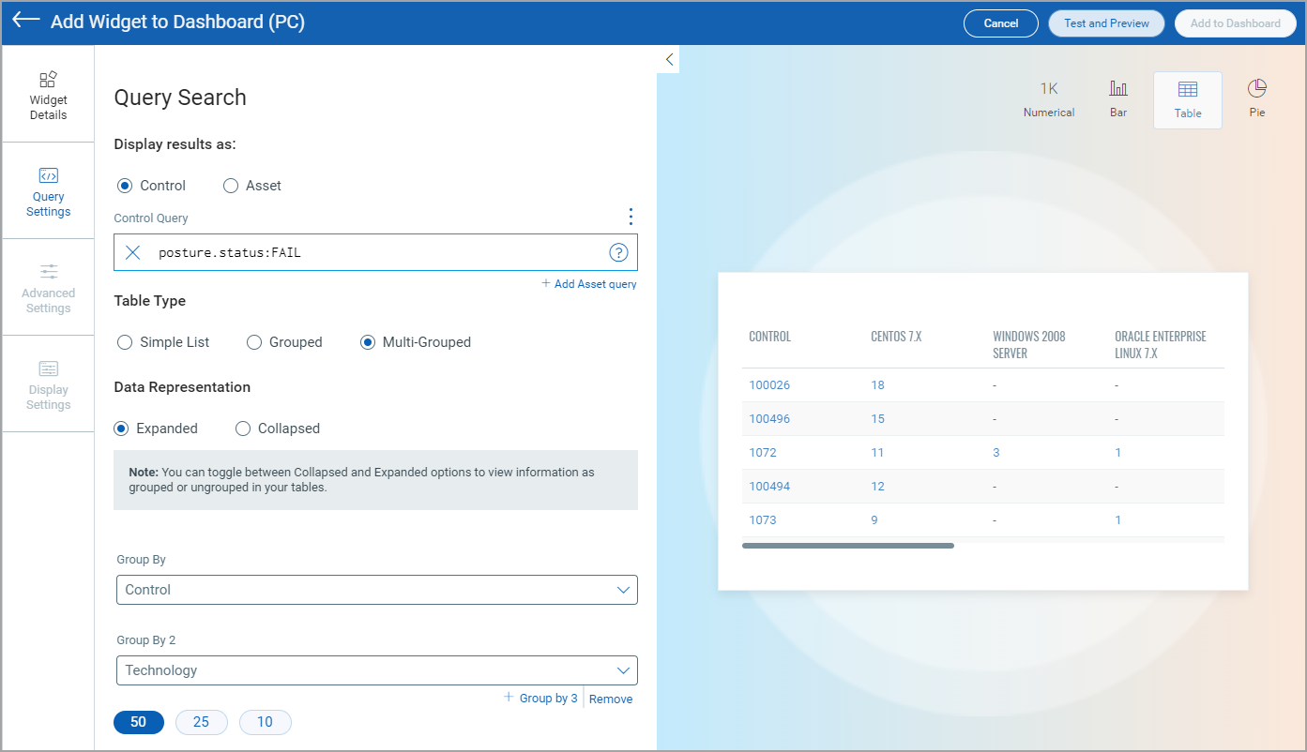Select the Table view tab
1307x752 pixels.
[1187, 99]
